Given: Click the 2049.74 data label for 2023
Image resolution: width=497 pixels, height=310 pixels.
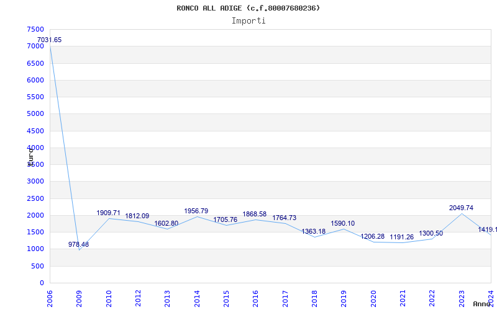Looking at the screenshot, I should coord(461,208).
